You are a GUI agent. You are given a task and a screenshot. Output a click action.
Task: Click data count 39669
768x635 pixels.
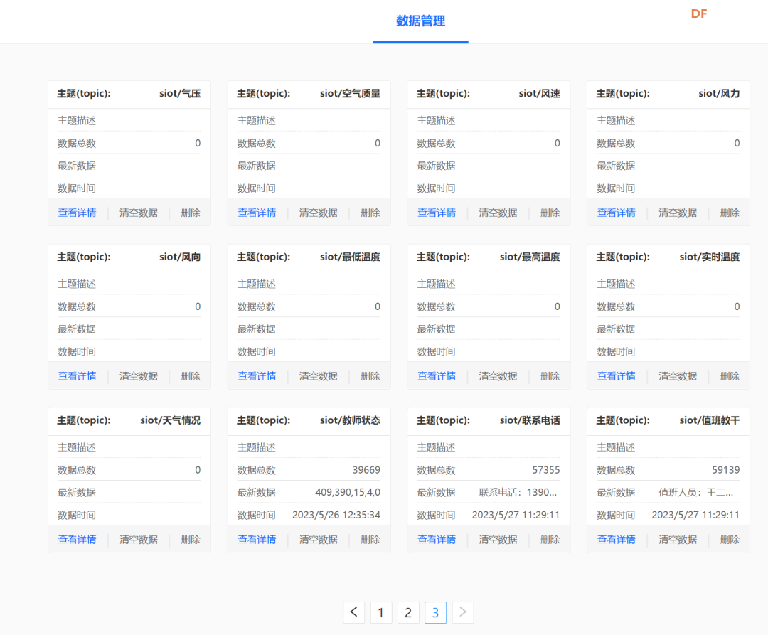pos(366,470)
